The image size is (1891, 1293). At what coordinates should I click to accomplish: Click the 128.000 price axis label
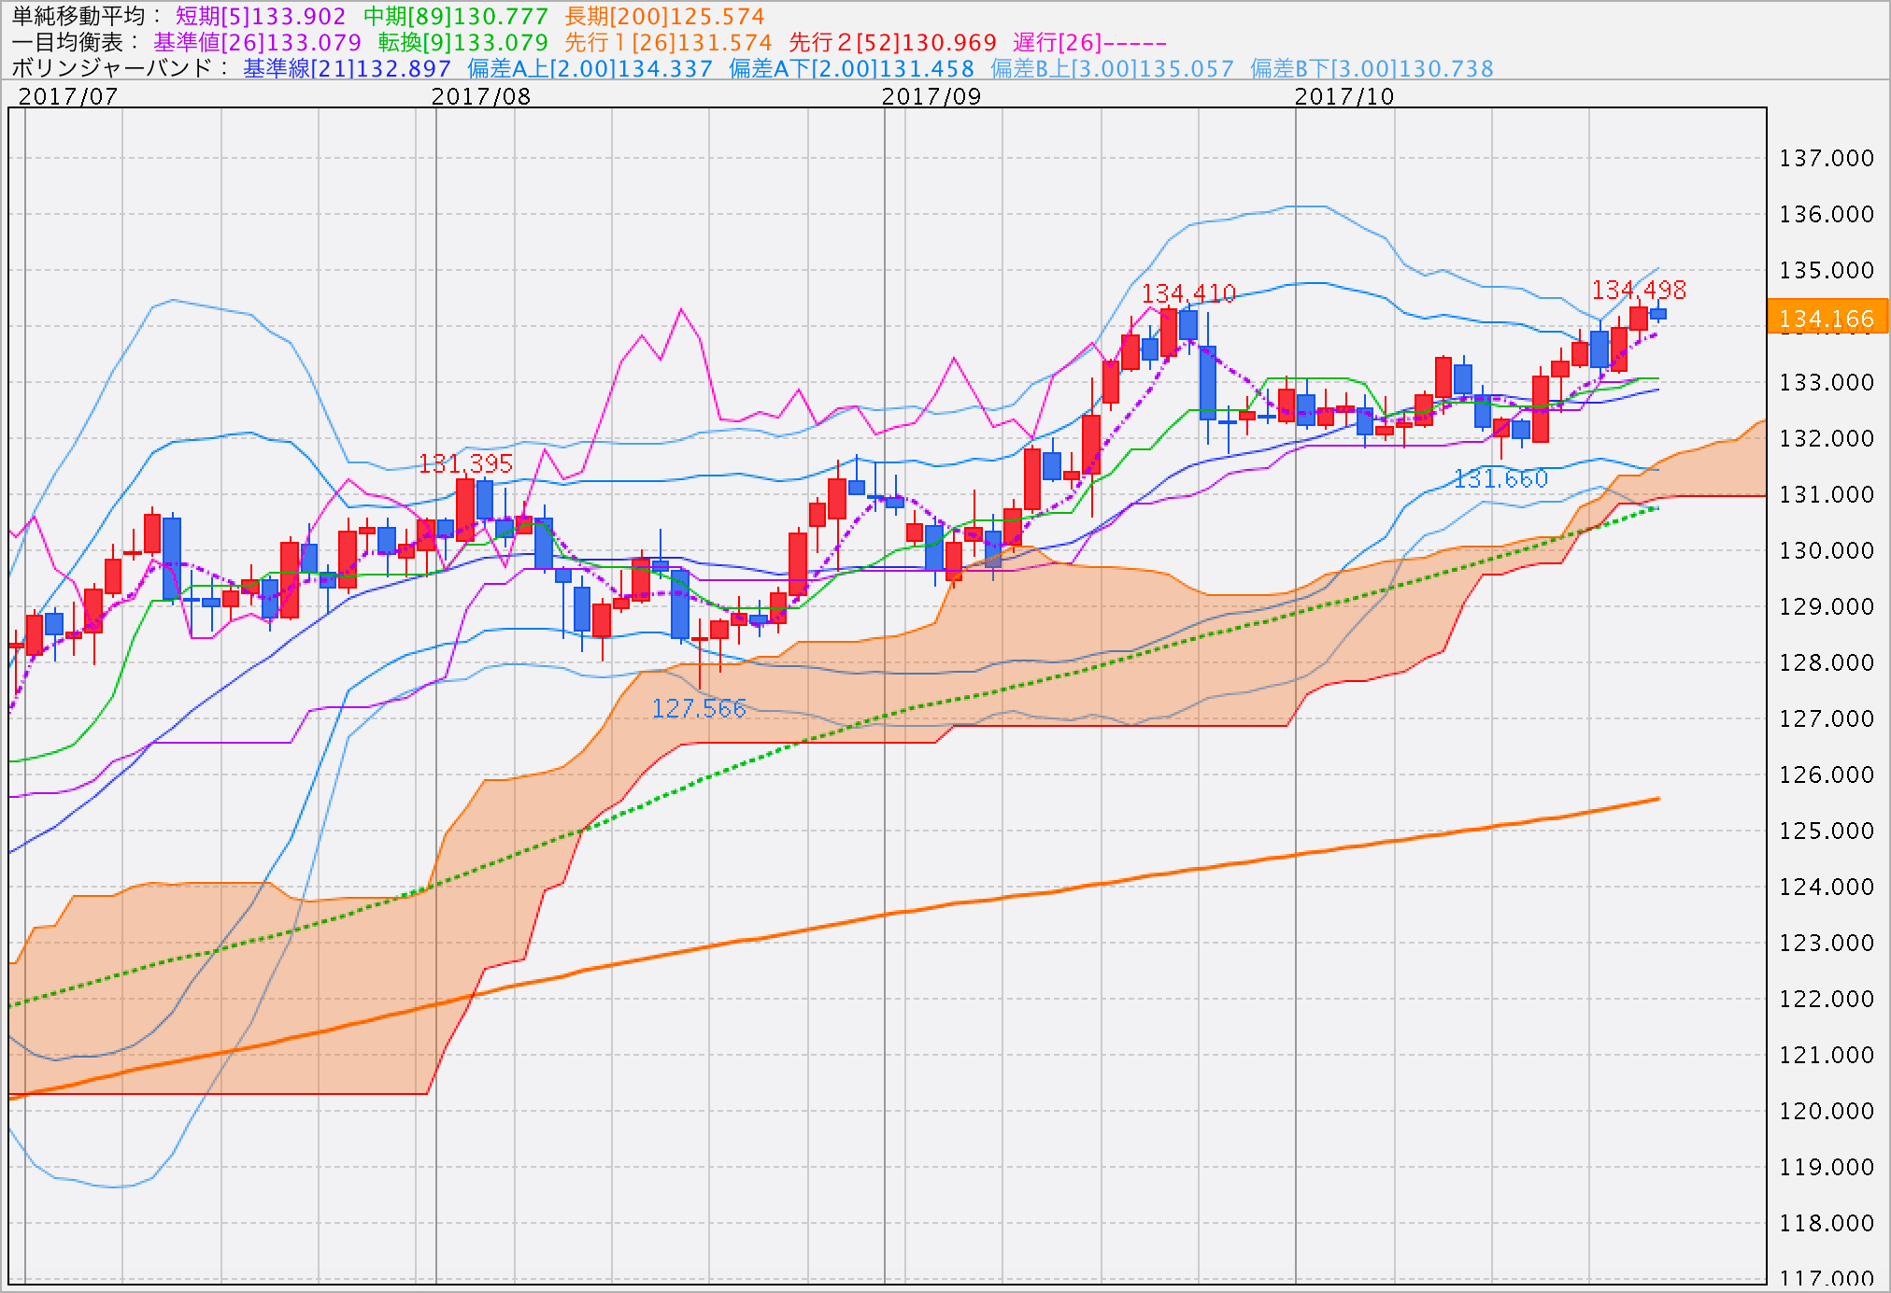pos(1827,662)
